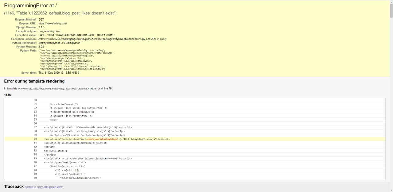Viewport: 393px width, 192px height.
Task: Click the yellow header's exception message subtitle
Action: point(60,13)
